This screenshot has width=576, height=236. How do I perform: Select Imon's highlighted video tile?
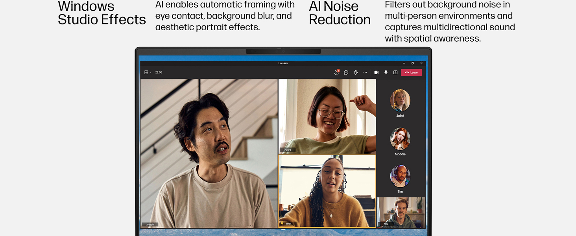327,191
